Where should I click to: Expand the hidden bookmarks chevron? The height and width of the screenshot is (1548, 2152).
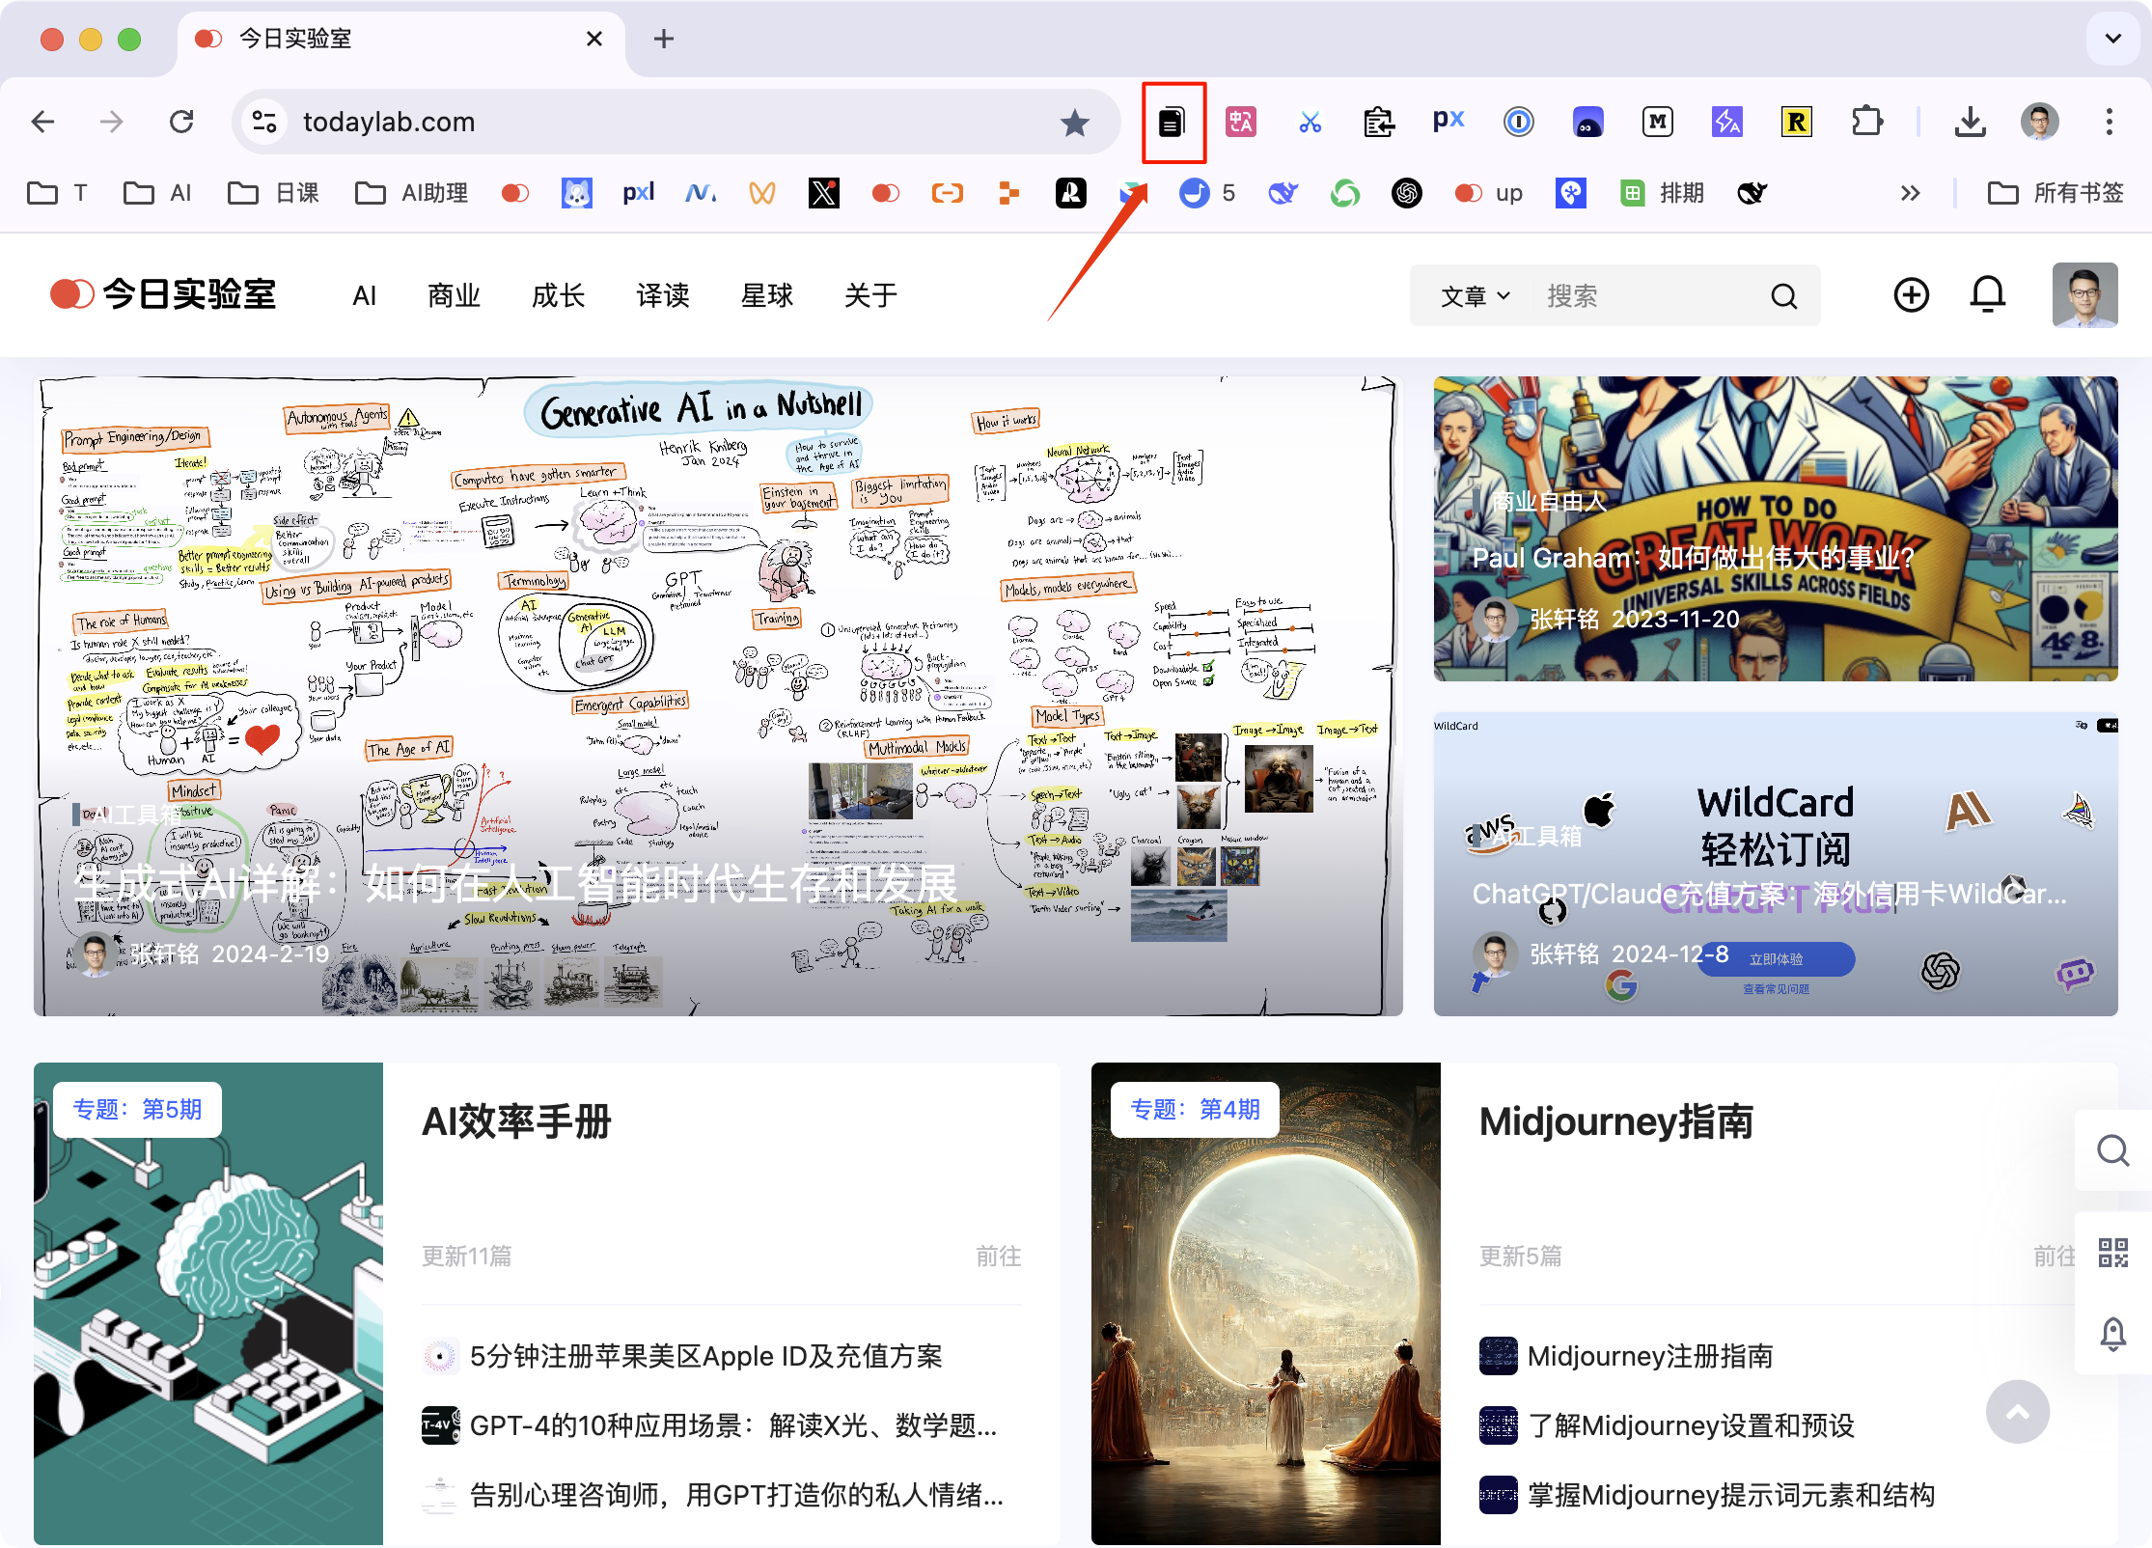click(x=1911, y=193)
